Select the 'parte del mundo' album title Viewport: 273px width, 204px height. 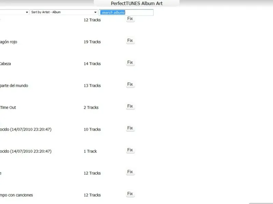(x=14, y=86)
